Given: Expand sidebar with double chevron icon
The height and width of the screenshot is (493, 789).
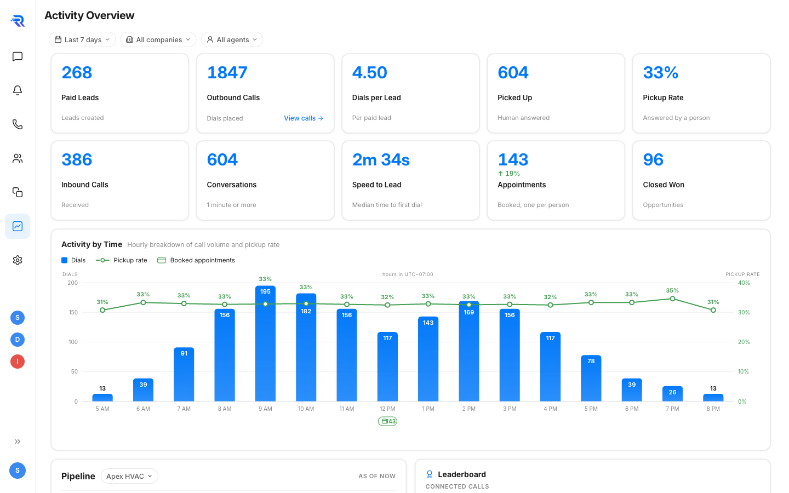Looking at the screenshot, I should click(x=18, y=442).
